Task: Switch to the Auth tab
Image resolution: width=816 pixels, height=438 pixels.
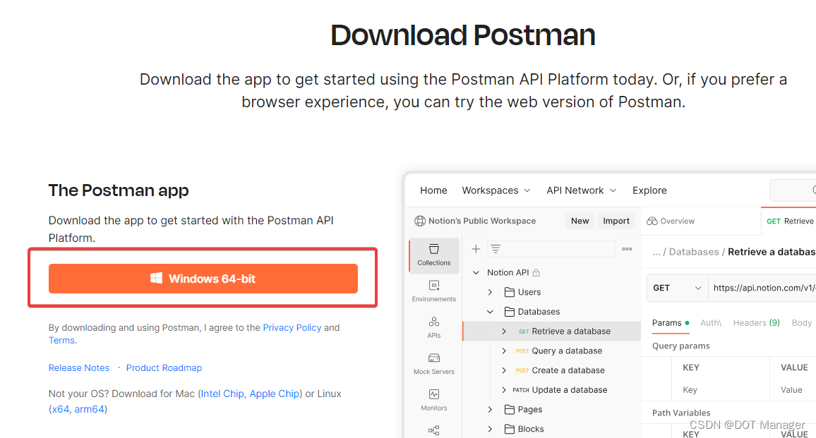Action: (x=710, y=323)
